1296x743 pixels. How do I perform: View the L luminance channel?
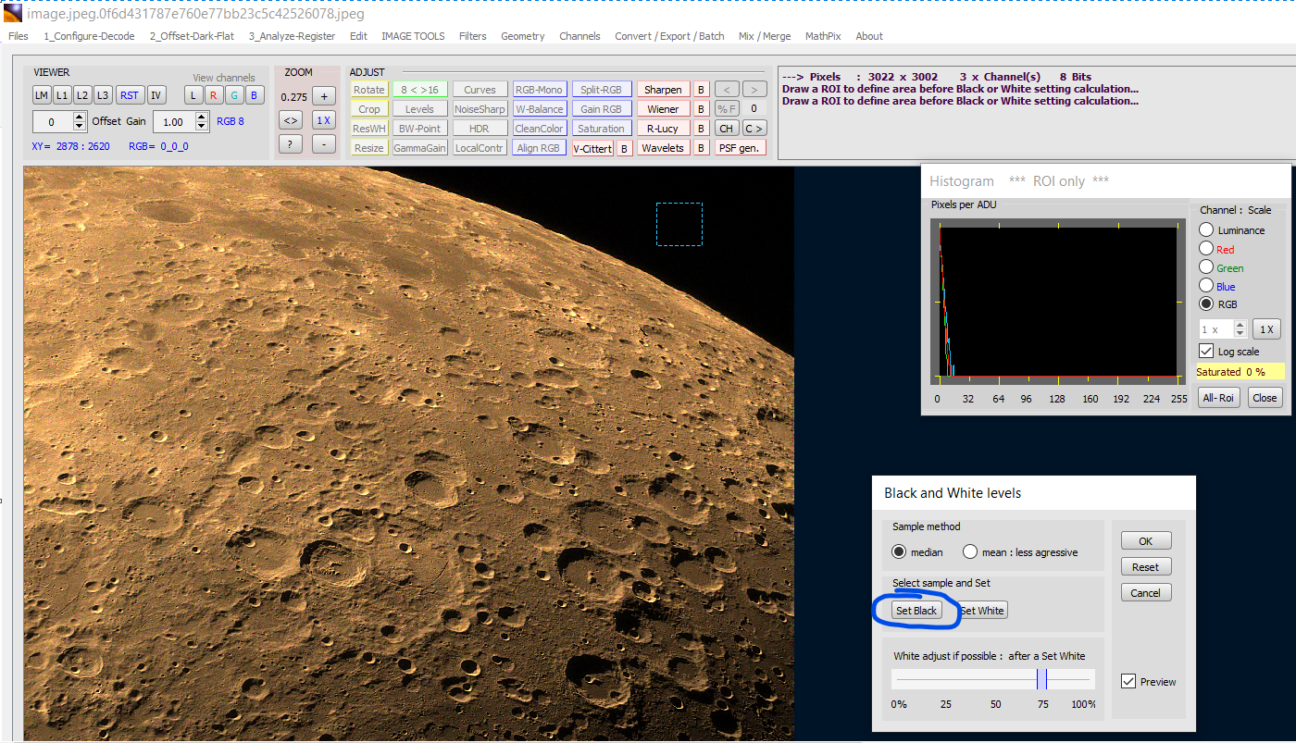[x=193, y=95]
